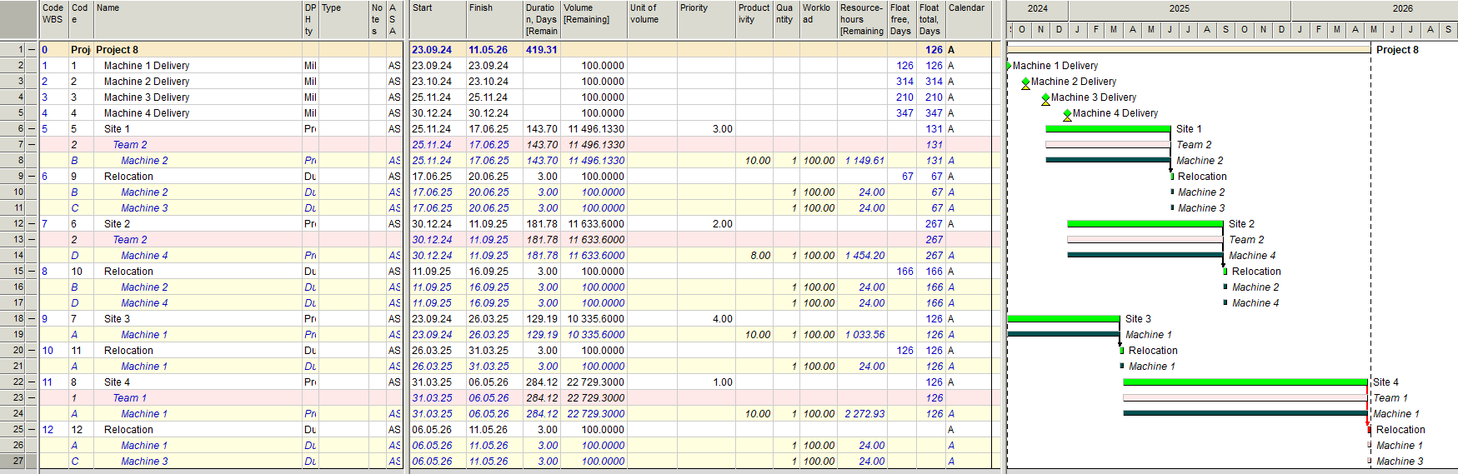Click the Calendar column header

click(968, 19)
